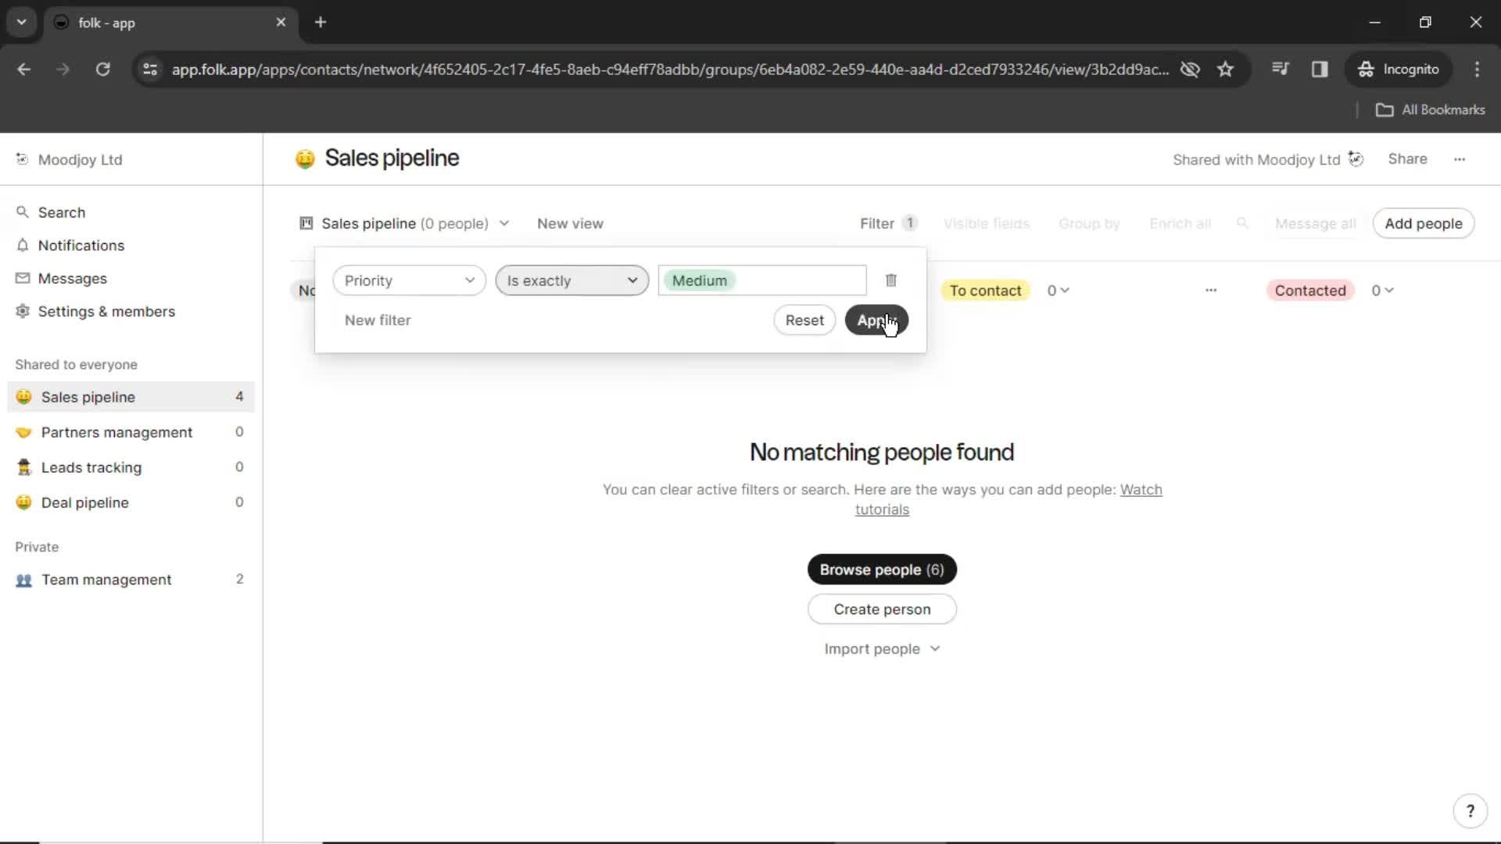The image size is (1501, 844).
Task: Click Message all
Action: 1315,224
